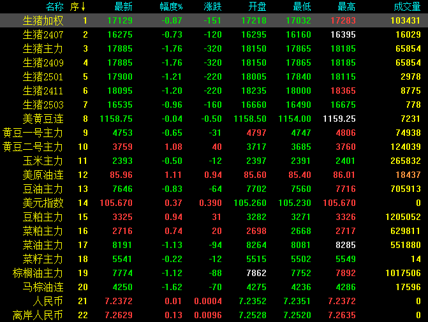This screenshot has height=322, width=428.
Task: Select the 生猪2409 contract
Action: point(43,62)
